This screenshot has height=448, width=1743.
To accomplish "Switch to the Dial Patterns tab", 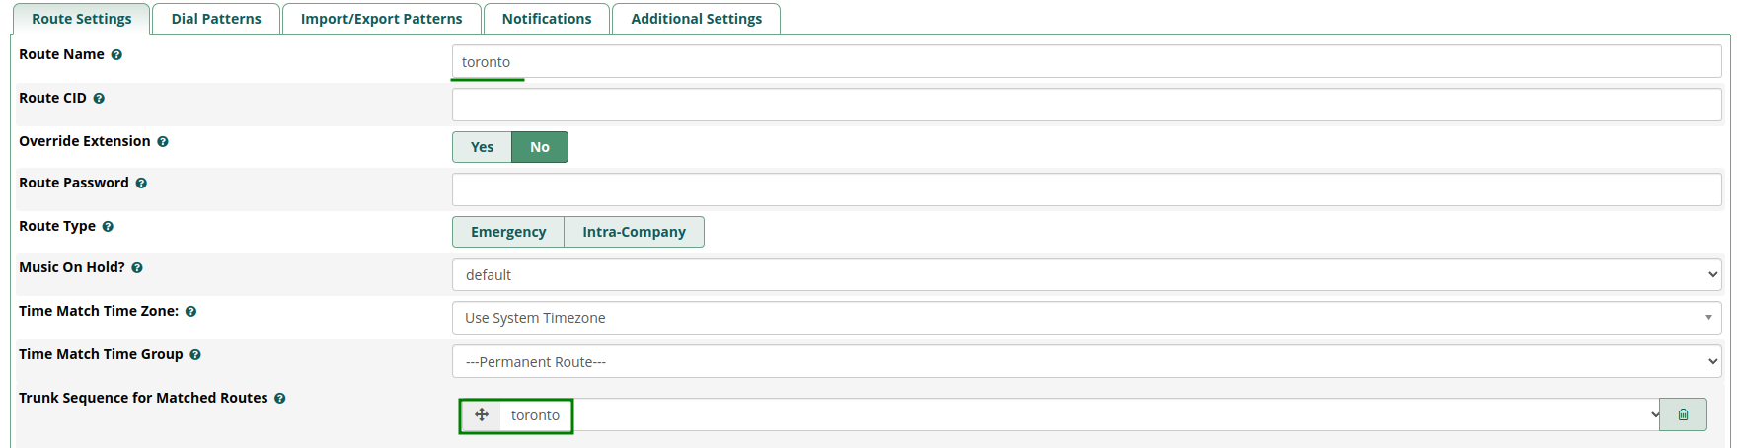I will coord(216,19).
